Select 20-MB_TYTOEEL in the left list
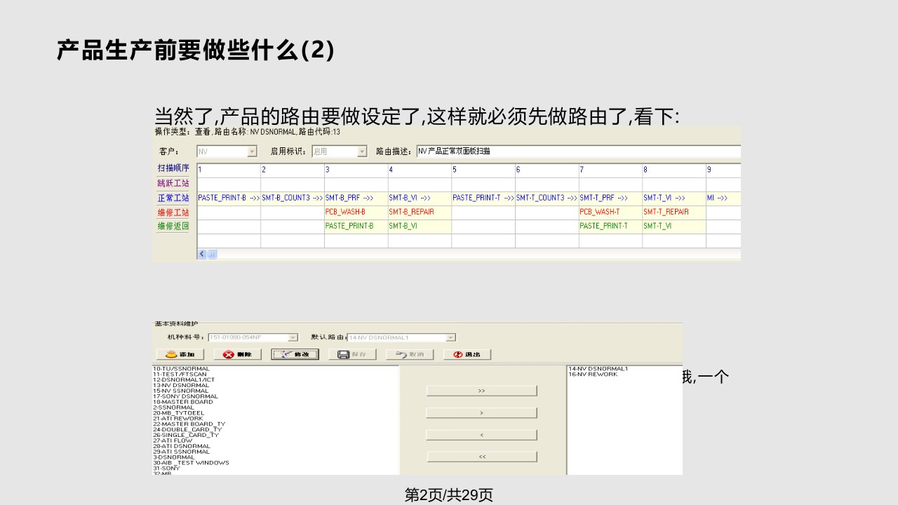This screenshot has height=505, width=898. tap(179, 413)
